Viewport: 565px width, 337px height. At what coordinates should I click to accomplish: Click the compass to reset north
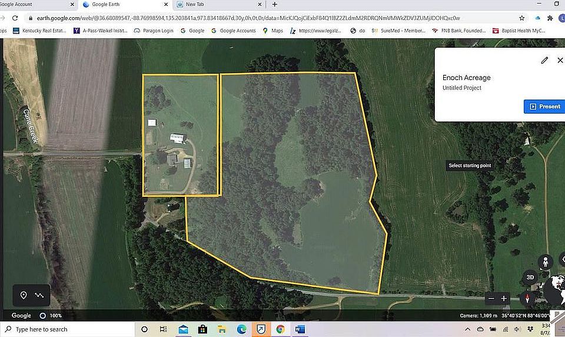(527, 298)
